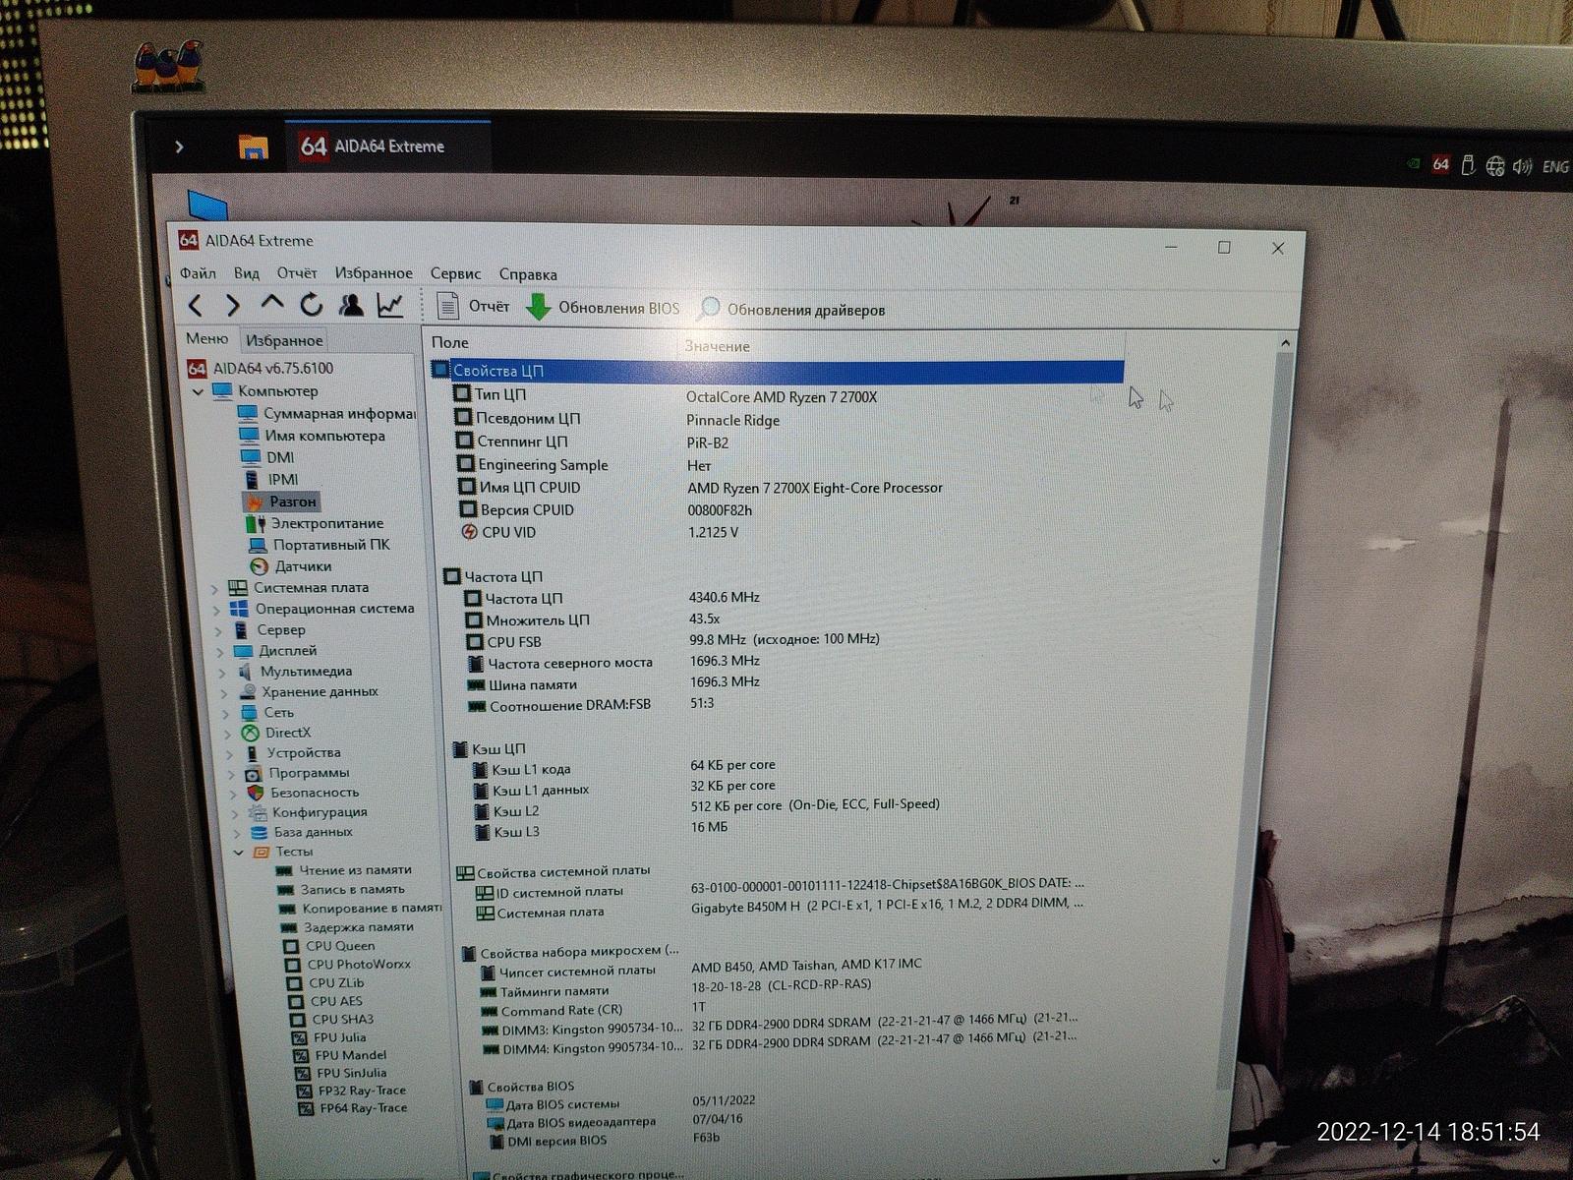Select the CPU VID row
Screen dimensions: 1573x1180
(x=600, y=532)
